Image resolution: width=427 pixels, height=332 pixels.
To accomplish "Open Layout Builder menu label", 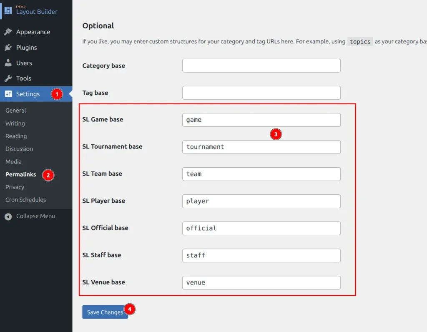I will pos(37,11).
